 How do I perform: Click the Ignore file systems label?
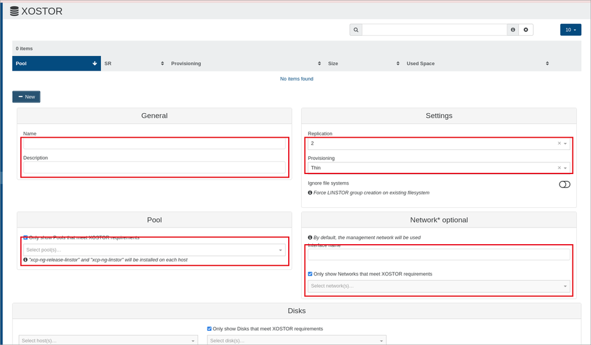click(328, 183)
